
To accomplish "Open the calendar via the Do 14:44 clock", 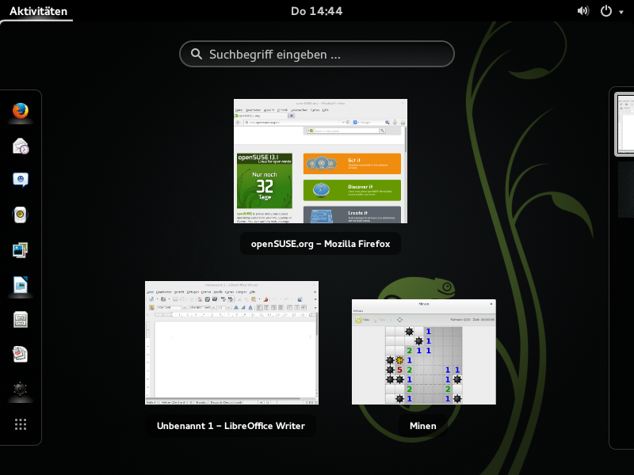I will (316, 11).
